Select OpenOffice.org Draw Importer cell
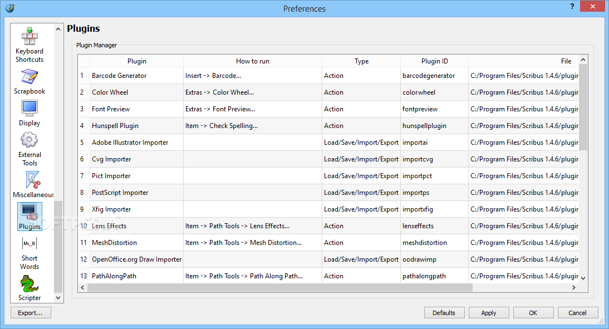This screenshot has width=609, height=329. (137, 259)
